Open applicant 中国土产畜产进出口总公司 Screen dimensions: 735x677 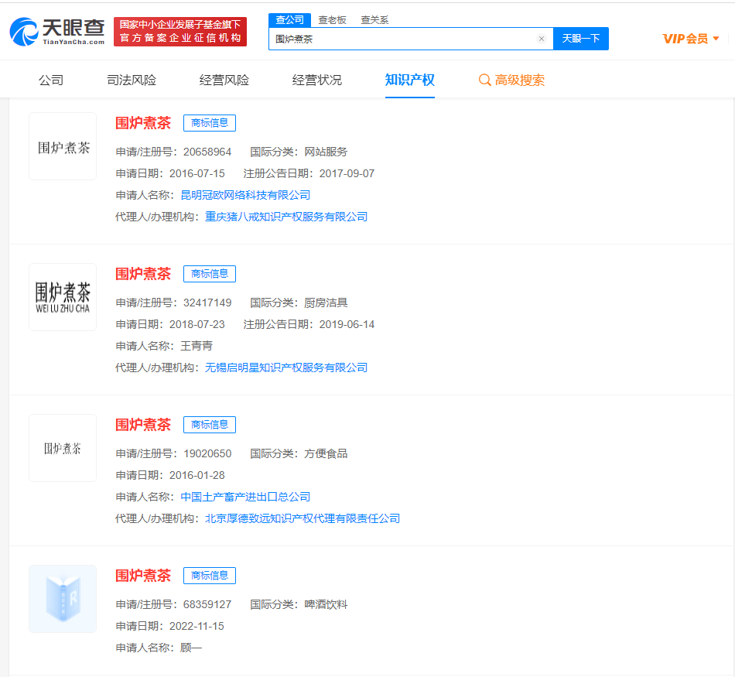coord(245,497)
